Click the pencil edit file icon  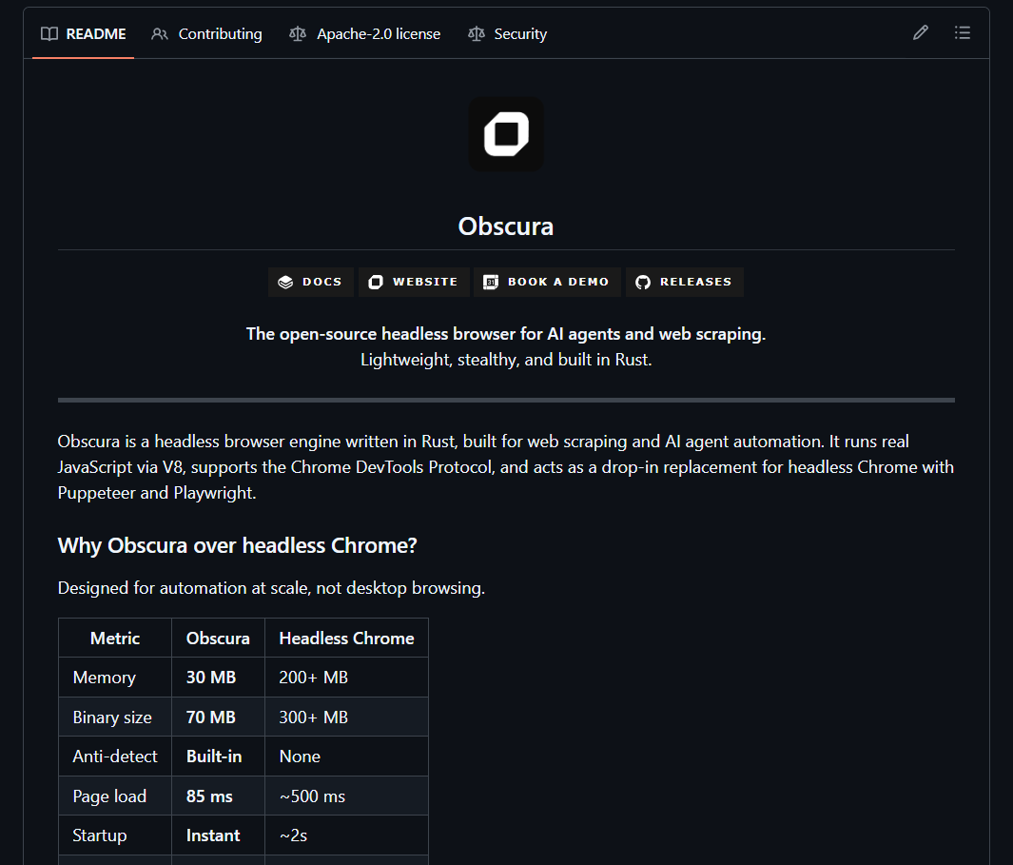coord(921,33)
